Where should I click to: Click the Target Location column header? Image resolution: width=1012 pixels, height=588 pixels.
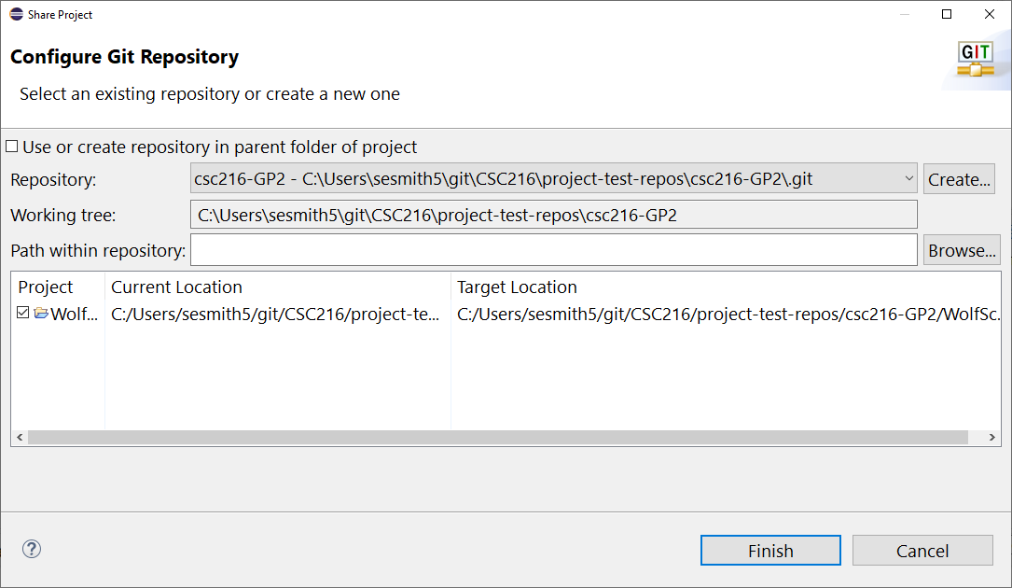[x=517, y=287]
